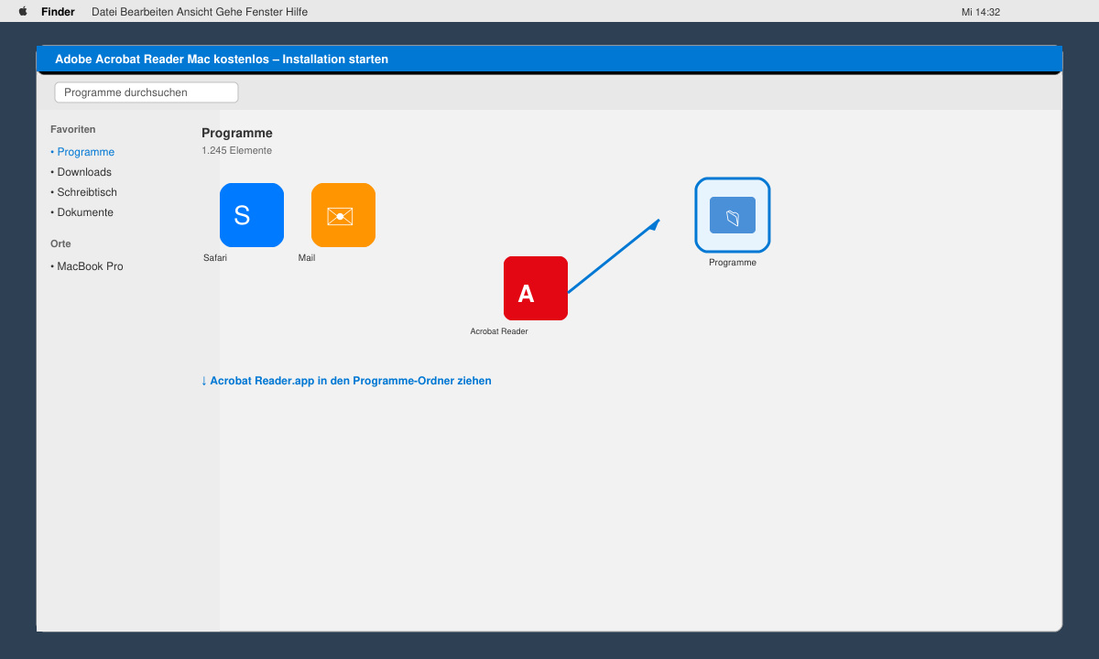Open the Bearbeiten menu
The width and height of the screenshot is (1099, 659).
click(147, 12)
